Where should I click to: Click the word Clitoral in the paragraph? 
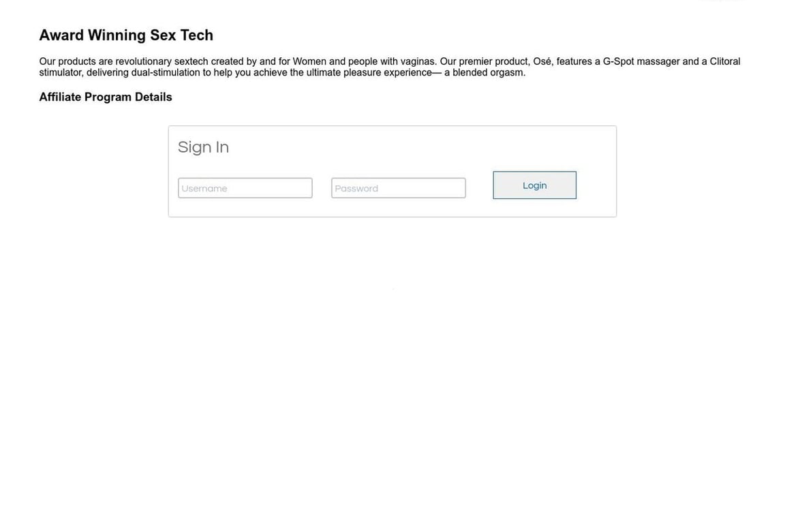(x=725, y=61)
